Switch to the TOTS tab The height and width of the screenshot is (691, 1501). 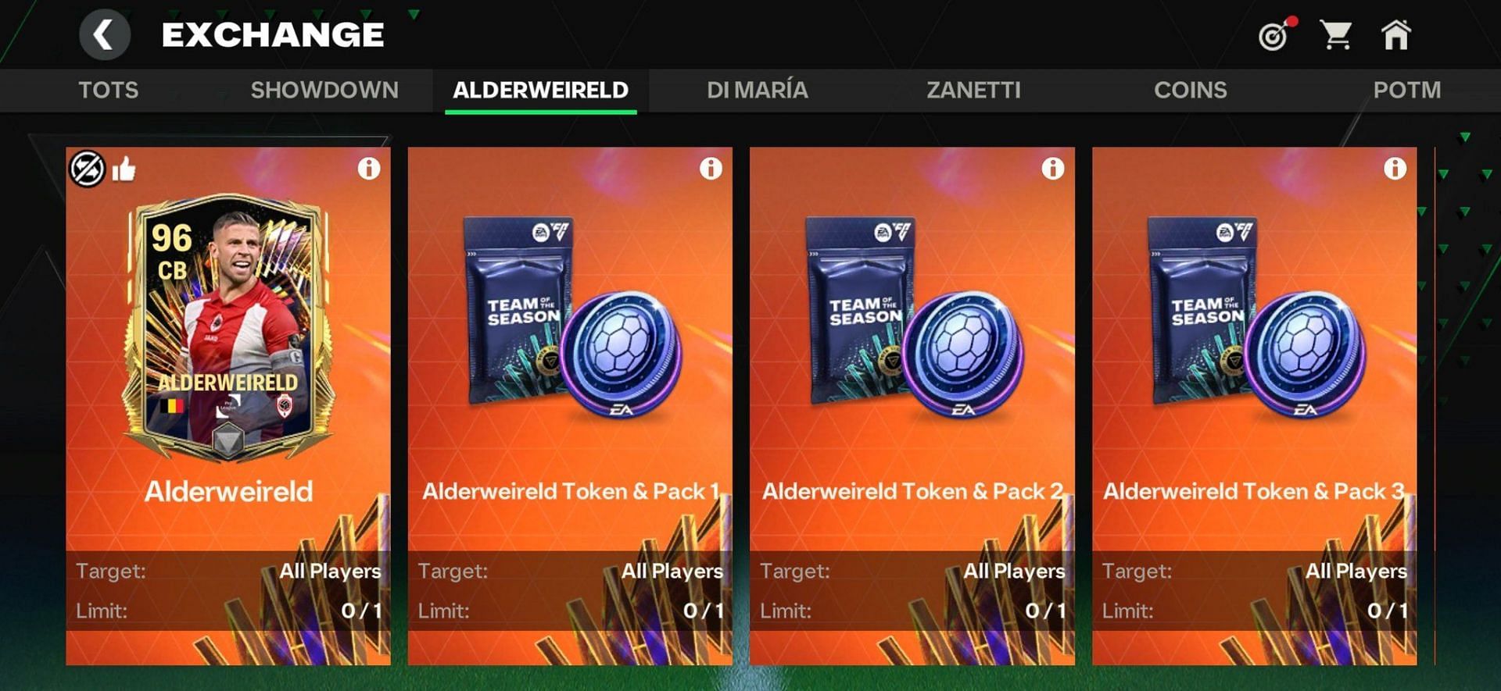[x=108, y=91]
